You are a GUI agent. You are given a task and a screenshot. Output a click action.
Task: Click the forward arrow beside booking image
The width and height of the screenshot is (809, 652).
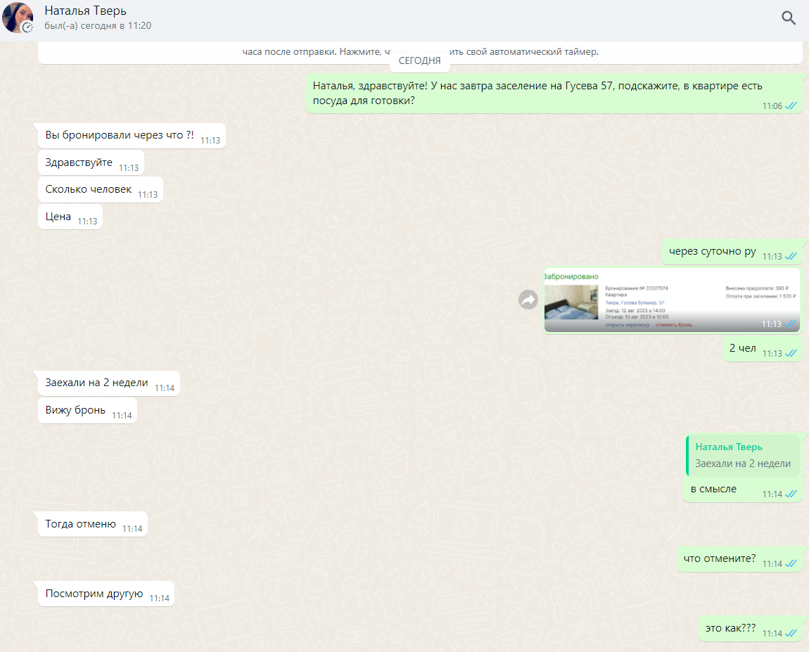point(528,300)
